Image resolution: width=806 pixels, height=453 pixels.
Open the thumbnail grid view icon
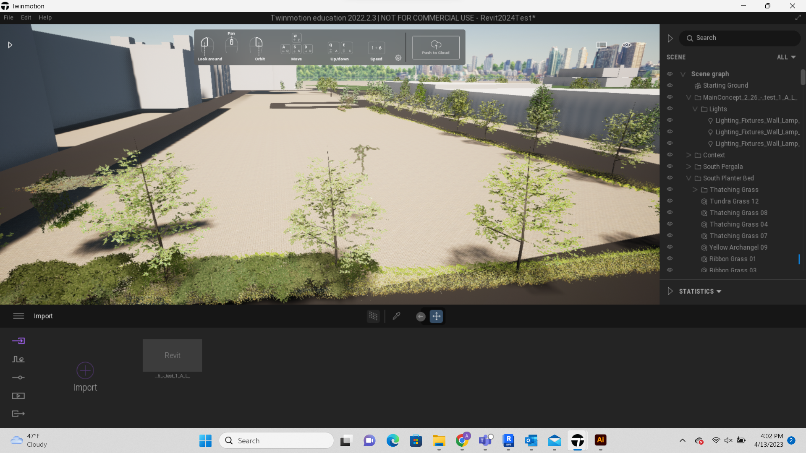pos(373,316)
